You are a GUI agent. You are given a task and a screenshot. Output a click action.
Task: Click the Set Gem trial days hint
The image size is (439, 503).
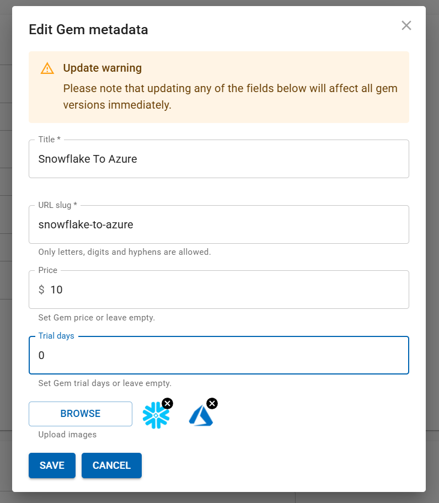click(x=105, y=383)
